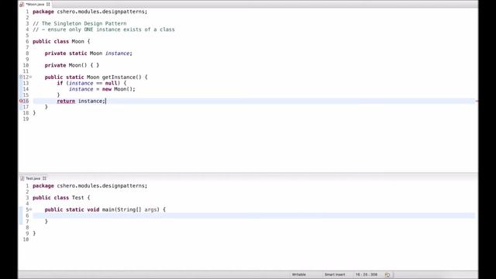This screenshot has height=279, width=496.
Task: Click the 'Writable' status bar entry
Action: 299,274
